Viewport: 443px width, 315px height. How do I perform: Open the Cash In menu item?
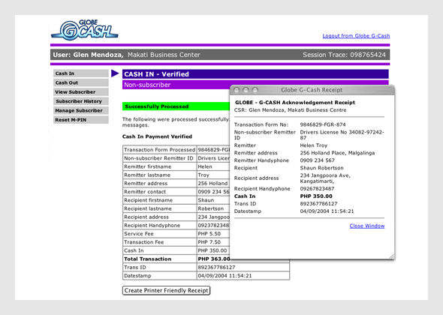pos(81,73)
